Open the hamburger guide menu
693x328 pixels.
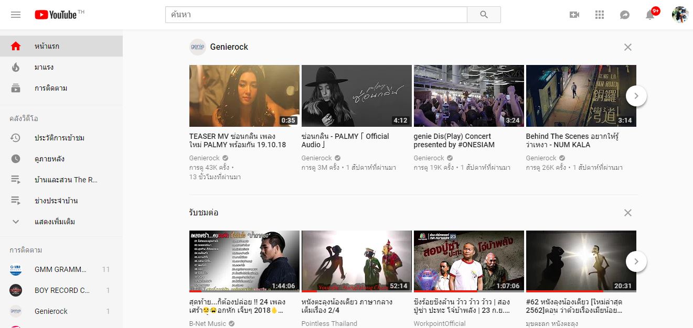click(x=16, y=15)
